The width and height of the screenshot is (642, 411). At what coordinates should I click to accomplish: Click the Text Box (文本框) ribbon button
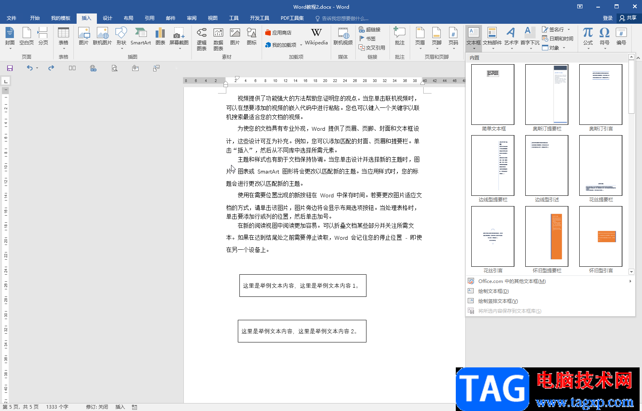474,38
